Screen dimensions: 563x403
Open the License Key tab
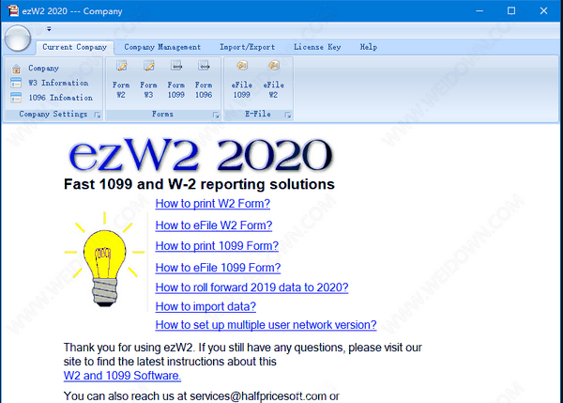317,47
